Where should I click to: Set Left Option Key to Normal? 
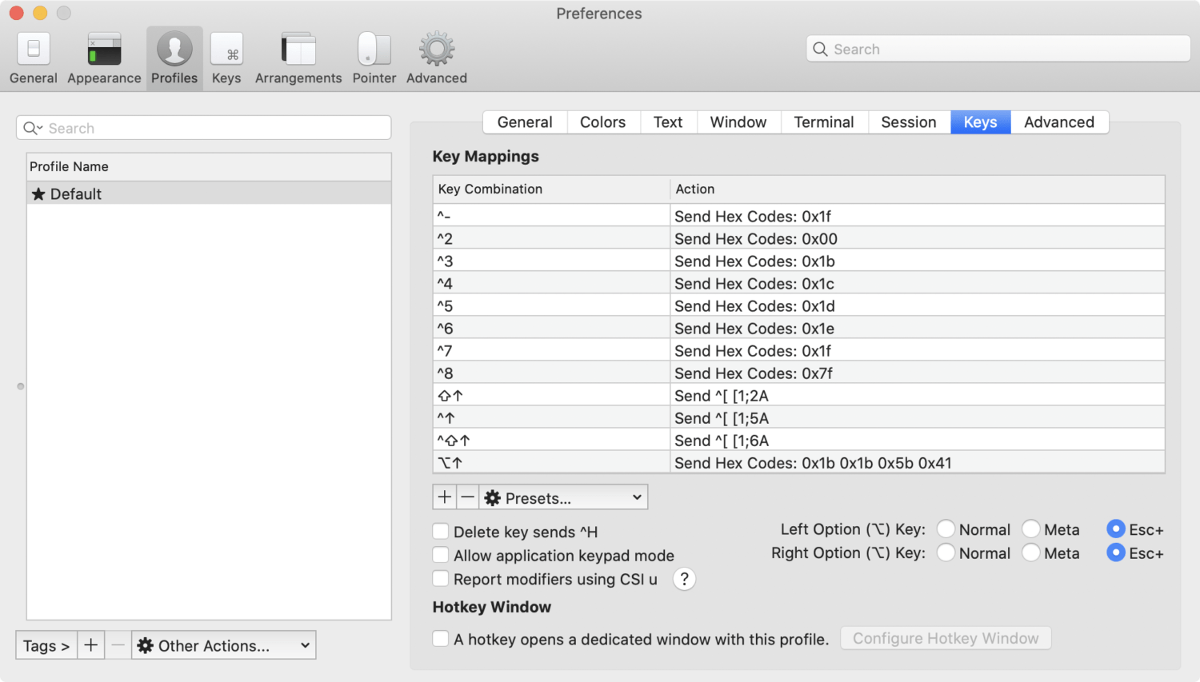946,529
